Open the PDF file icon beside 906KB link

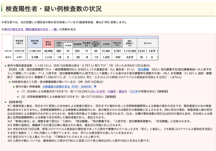click(x=95, y=86)
